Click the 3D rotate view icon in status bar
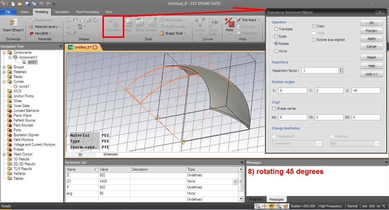 click(272, 206)
